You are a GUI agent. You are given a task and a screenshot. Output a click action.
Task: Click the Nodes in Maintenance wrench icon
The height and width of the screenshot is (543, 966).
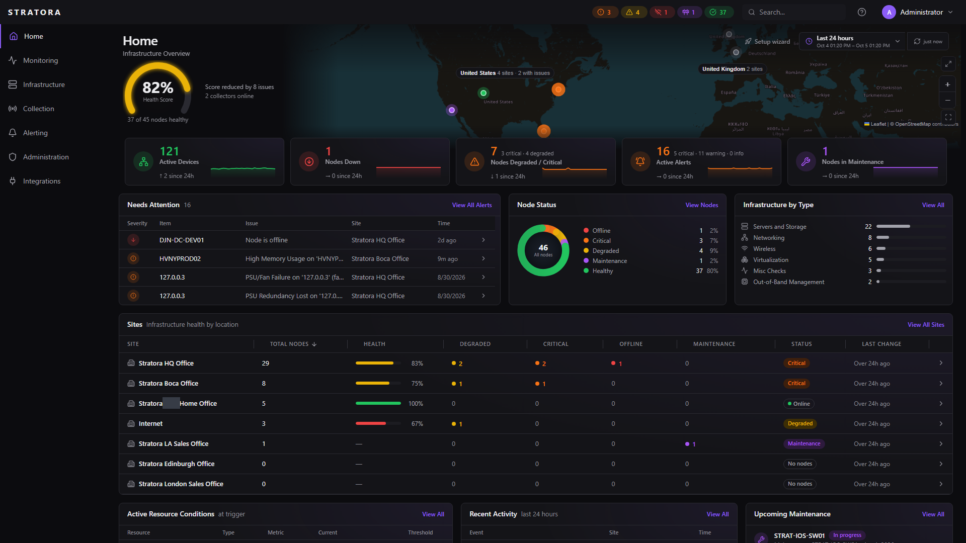pos(806,162)
